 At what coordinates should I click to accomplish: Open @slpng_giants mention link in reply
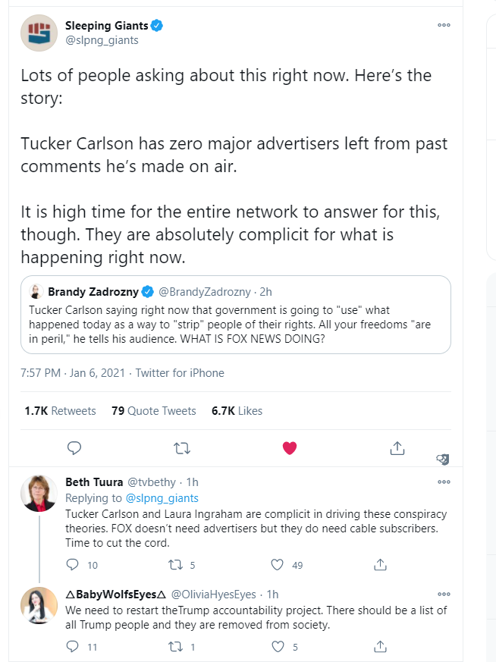162,498
